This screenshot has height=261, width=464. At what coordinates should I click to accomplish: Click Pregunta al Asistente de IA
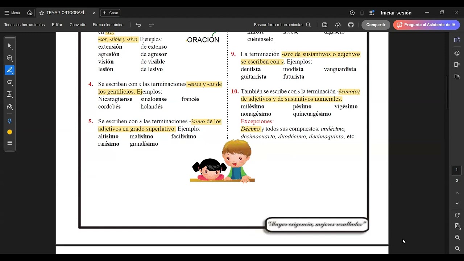(x=426, y=25)
